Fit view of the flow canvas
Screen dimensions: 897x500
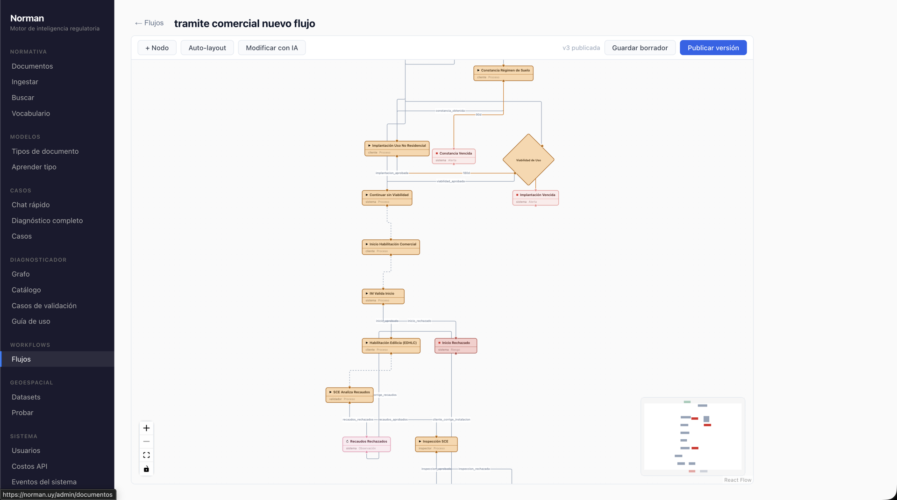pos(146,455)
